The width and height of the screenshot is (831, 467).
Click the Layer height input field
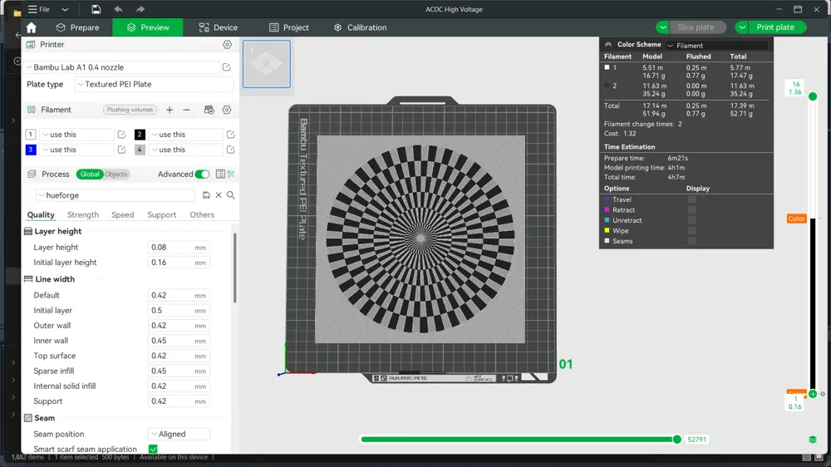pyautogui.click(x=179, y=248)
